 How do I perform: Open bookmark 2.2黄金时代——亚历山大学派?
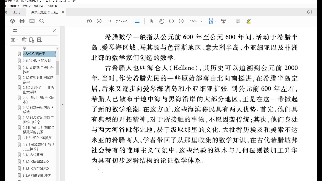[38, 90]
